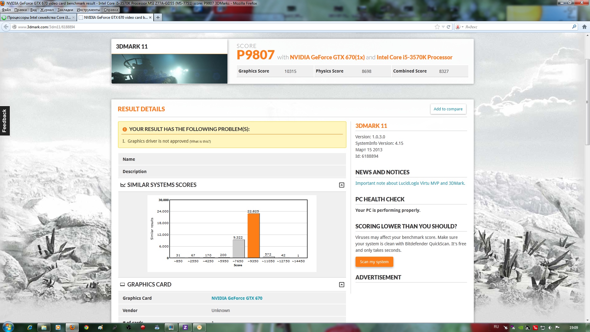Open Internet Explorer from the taskbar
590x332 pixels.
[30, 327]
